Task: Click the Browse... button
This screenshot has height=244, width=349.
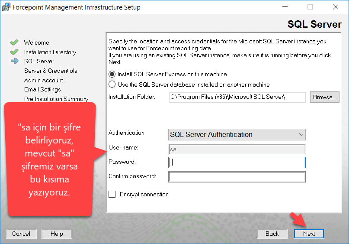Action: [x=324, y=97]
